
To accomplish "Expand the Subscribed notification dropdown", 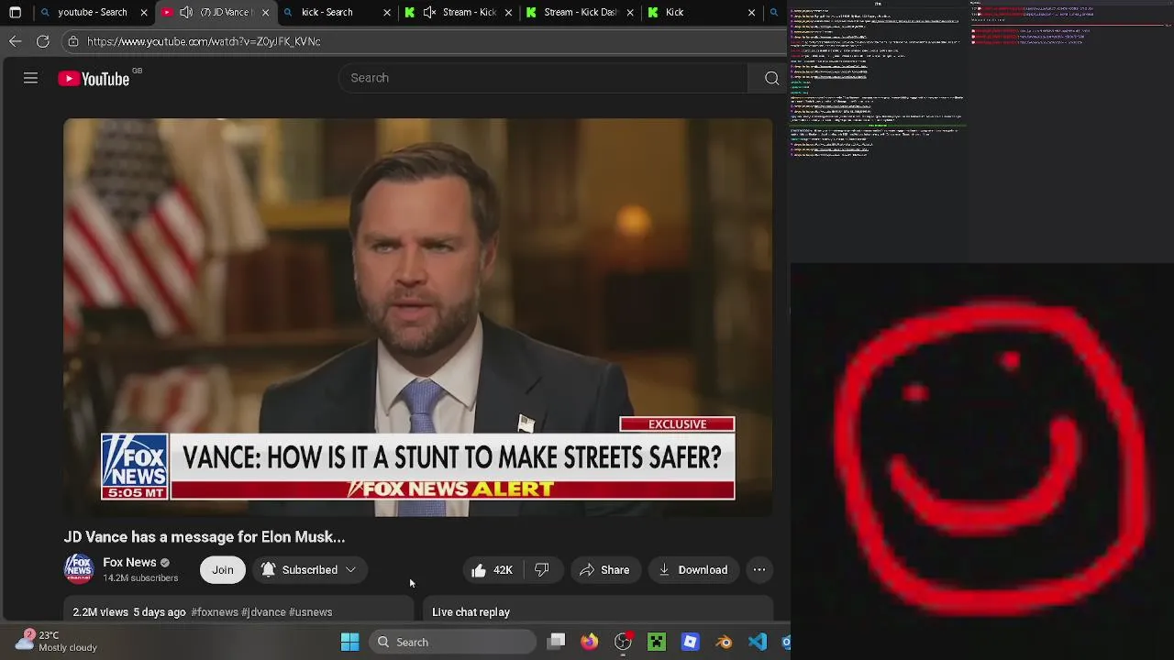I will click(x=350, y=570).
